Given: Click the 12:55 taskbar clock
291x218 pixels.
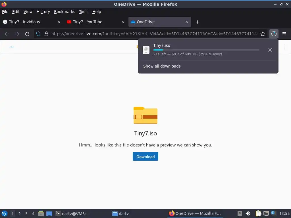Looking at the screenshot, I should coord(284,213).
